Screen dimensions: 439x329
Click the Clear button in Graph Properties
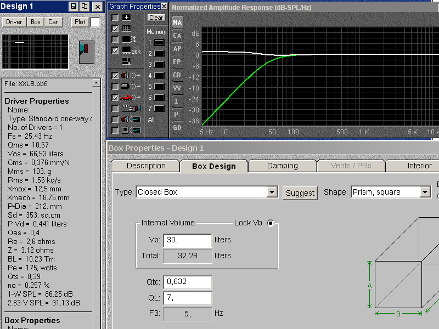coord(156,18)
